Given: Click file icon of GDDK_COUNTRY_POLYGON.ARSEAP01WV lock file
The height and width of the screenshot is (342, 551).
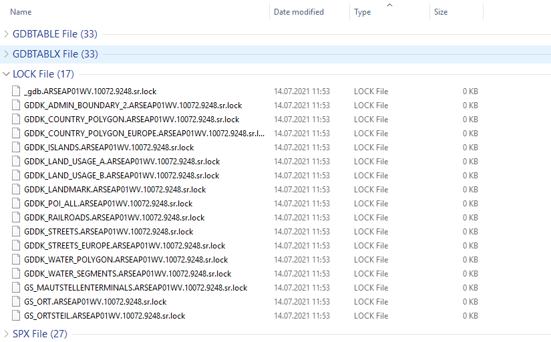Looking at the screenshot, I should (x=16, y=119).
